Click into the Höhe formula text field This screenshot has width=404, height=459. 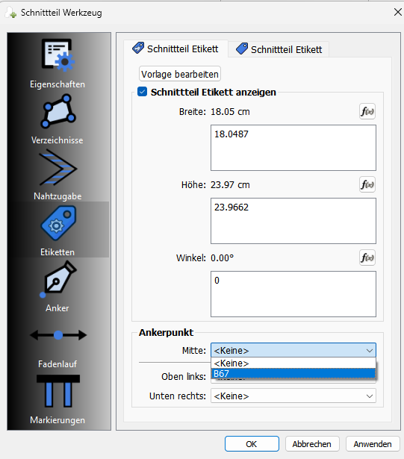click(x=293, y=221)
